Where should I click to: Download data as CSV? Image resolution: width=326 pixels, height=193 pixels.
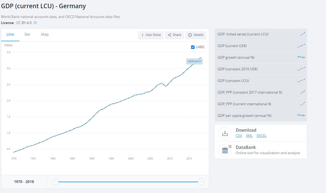point(239,136)
